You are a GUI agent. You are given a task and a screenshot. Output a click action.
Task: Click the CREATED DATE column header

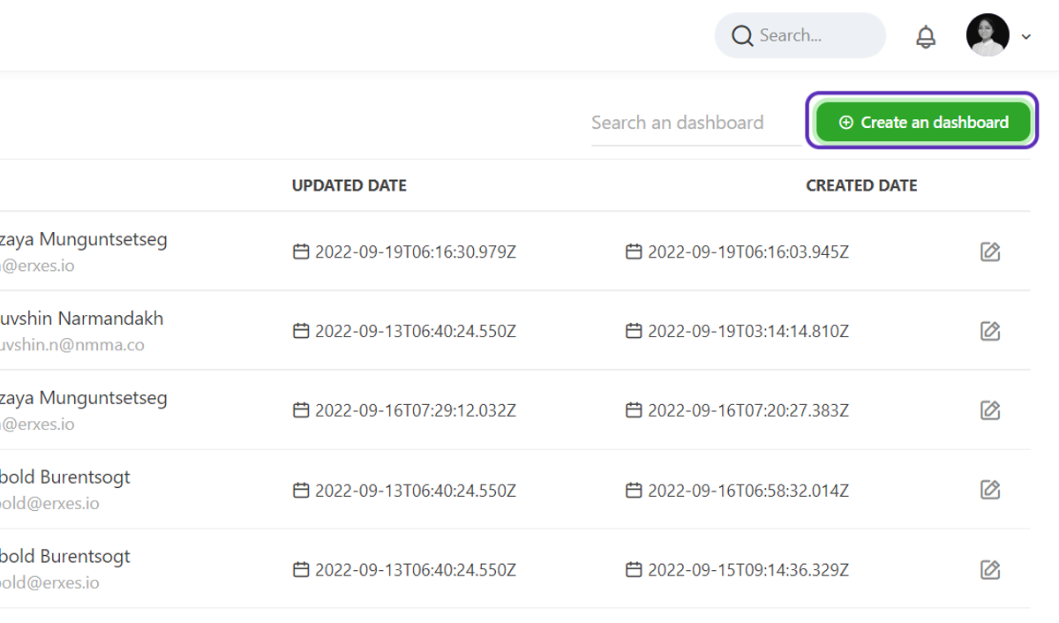pyautogui.click(x=861, y=185)
